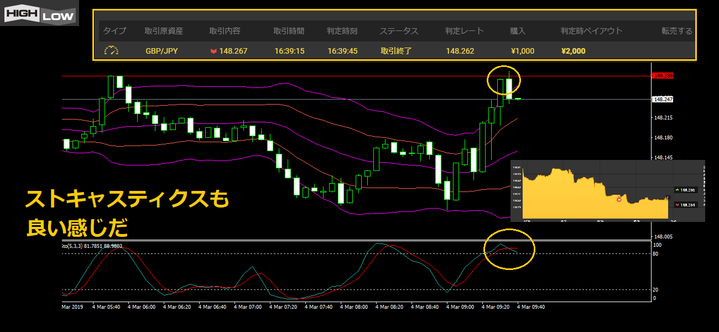Click the 取引終了 status text

coord(396,51)
